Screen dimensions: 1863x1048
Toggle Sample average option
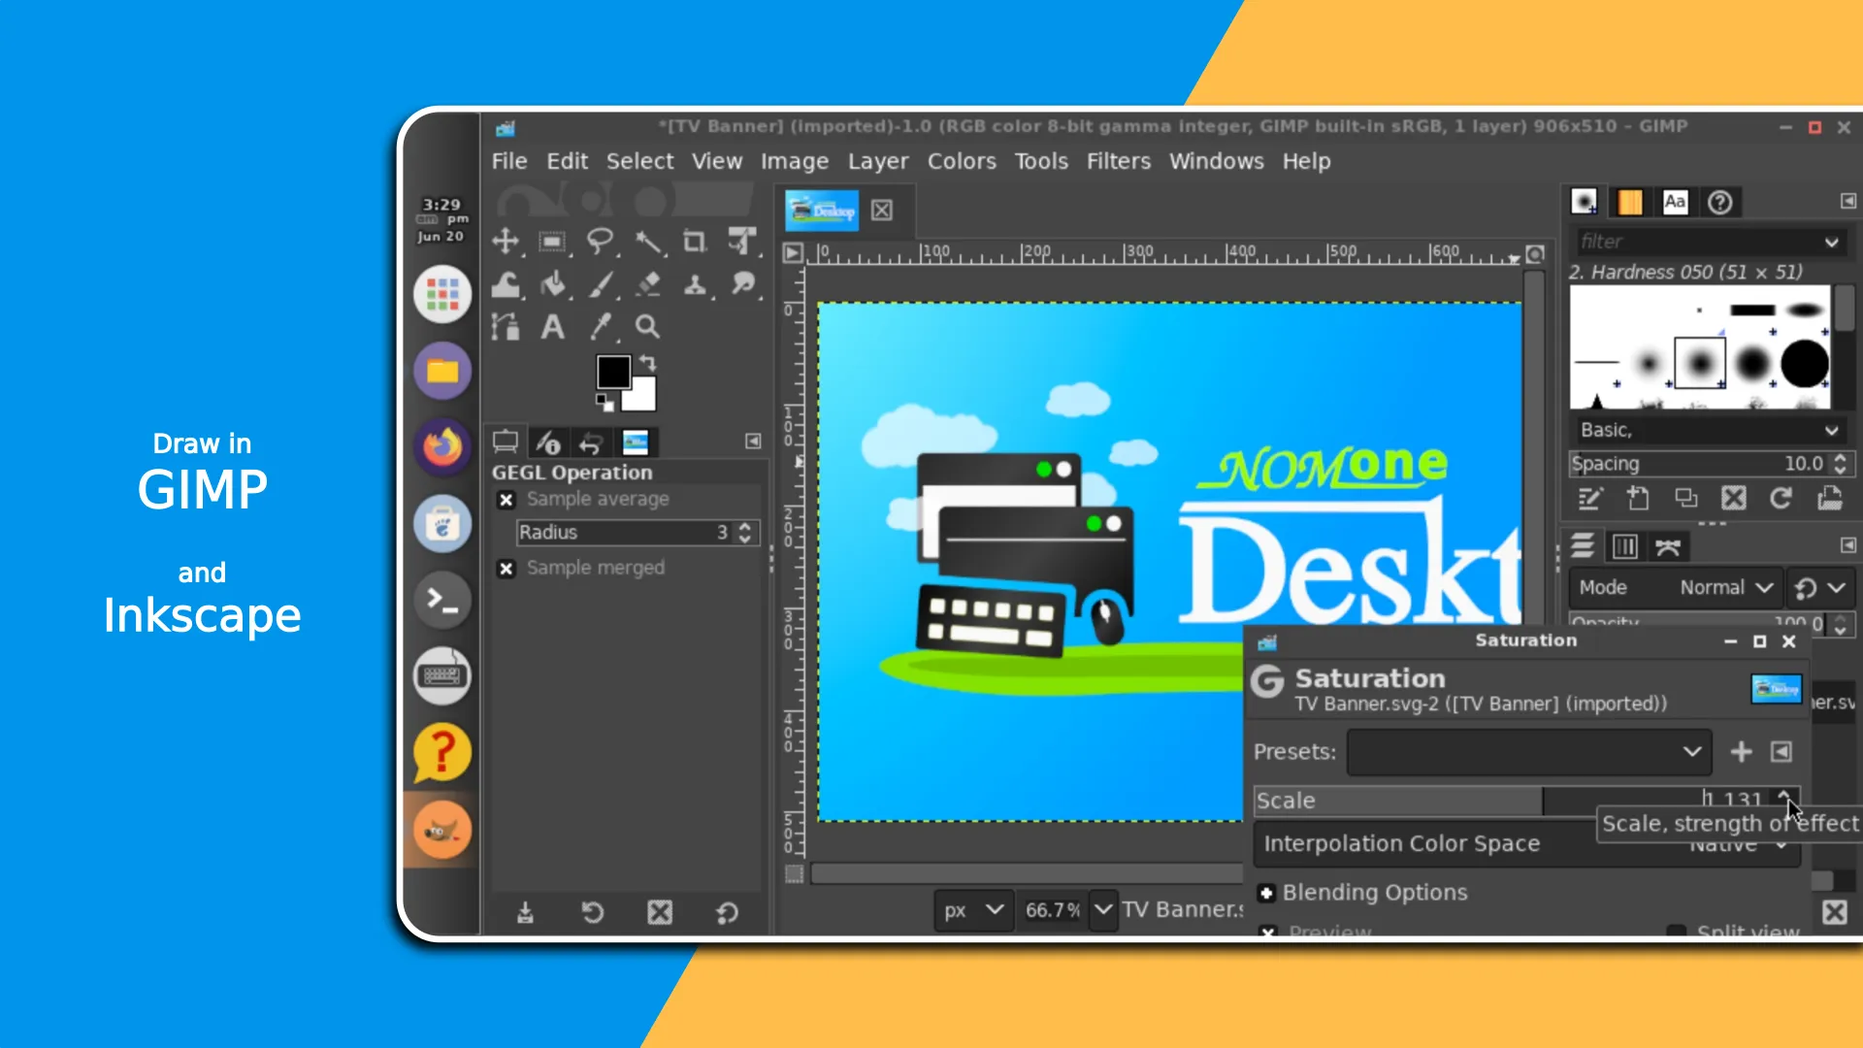(506, 498)
